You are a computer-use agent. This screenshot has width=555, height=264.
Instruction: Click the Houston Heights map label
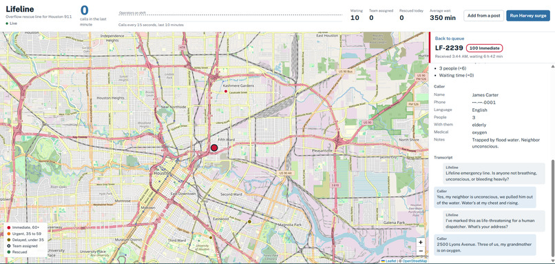tap(110, 98)
